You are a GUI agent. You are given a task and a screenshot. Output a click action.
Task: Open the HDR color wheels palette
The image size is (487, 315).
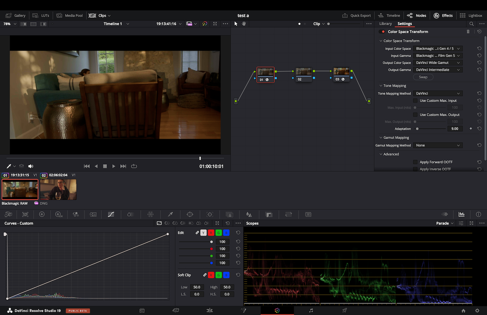click(59, 214)
